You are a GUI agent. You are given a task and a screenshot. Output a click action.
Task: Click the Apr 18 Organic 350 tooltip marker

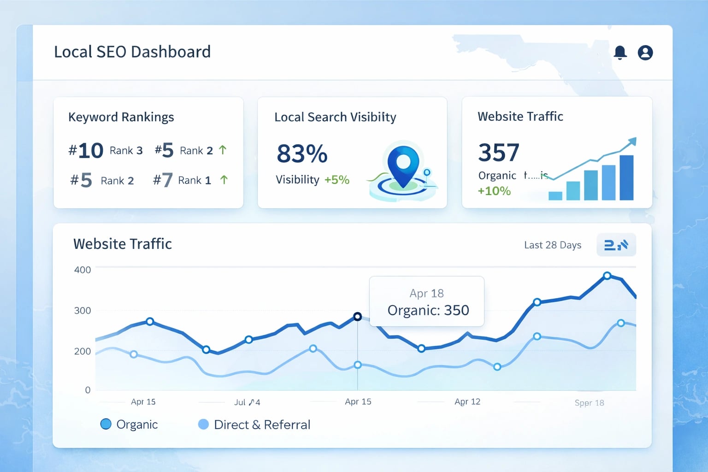[358, 316]
